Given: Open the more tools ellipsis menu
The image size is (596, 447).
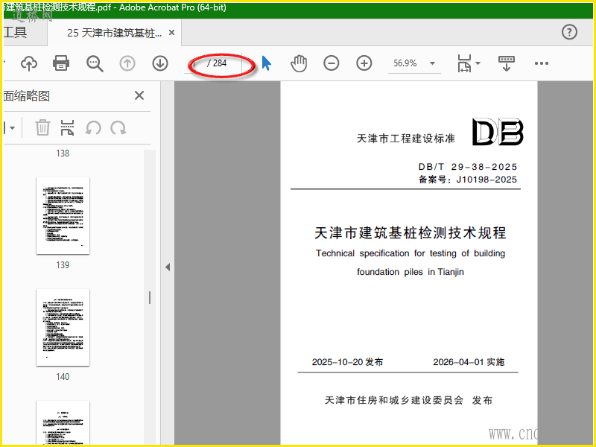Looking at the screenshot, I should tap(542, 63).
